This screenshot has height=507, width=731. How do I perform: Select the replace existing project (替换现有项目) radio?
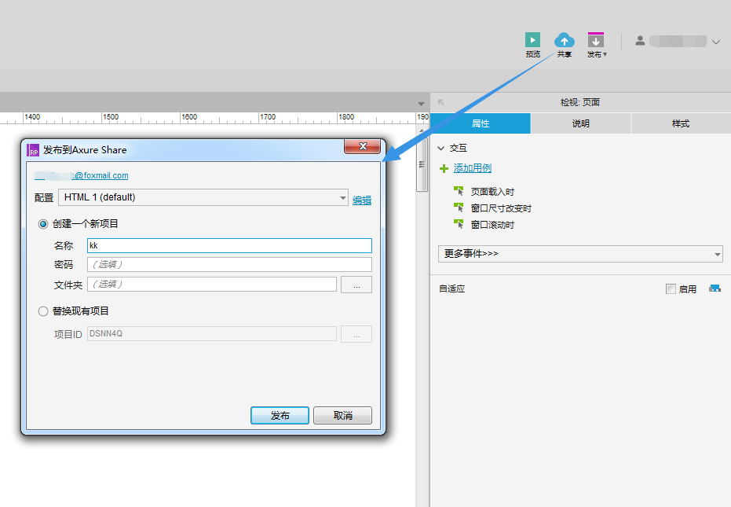[44, 311]
